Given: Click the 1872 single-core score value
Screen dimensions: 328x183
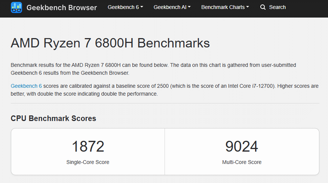Looking at the screenshot, I should (x=88, y=146).
